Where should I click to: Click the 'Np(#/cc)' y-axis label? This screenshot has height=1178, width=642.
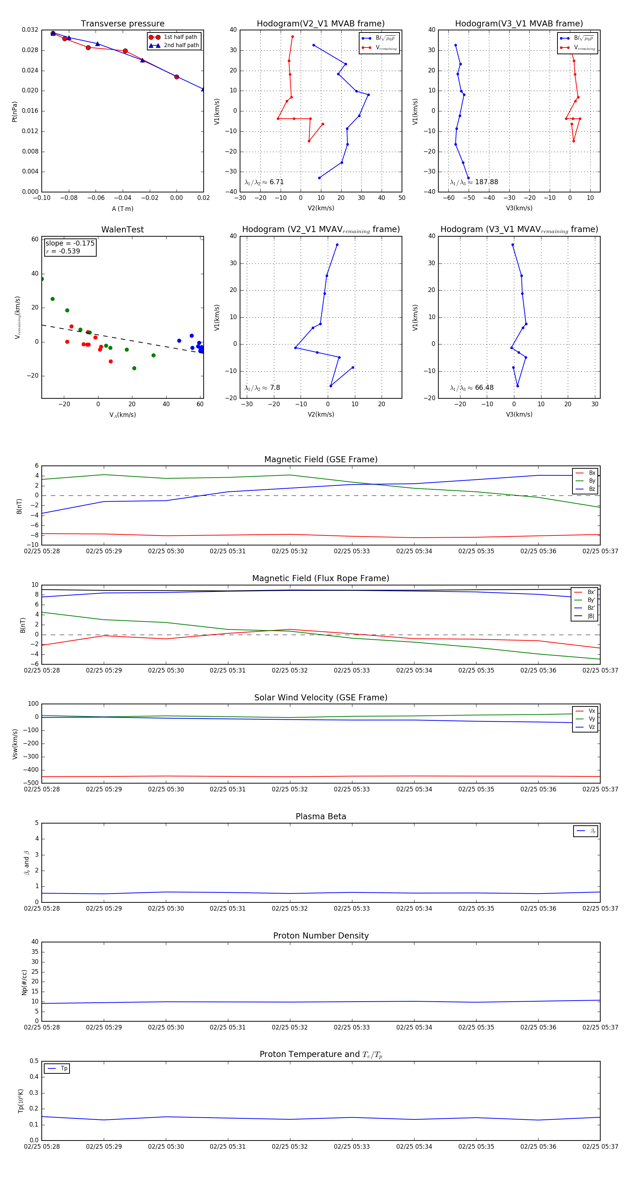coord(24,982)
